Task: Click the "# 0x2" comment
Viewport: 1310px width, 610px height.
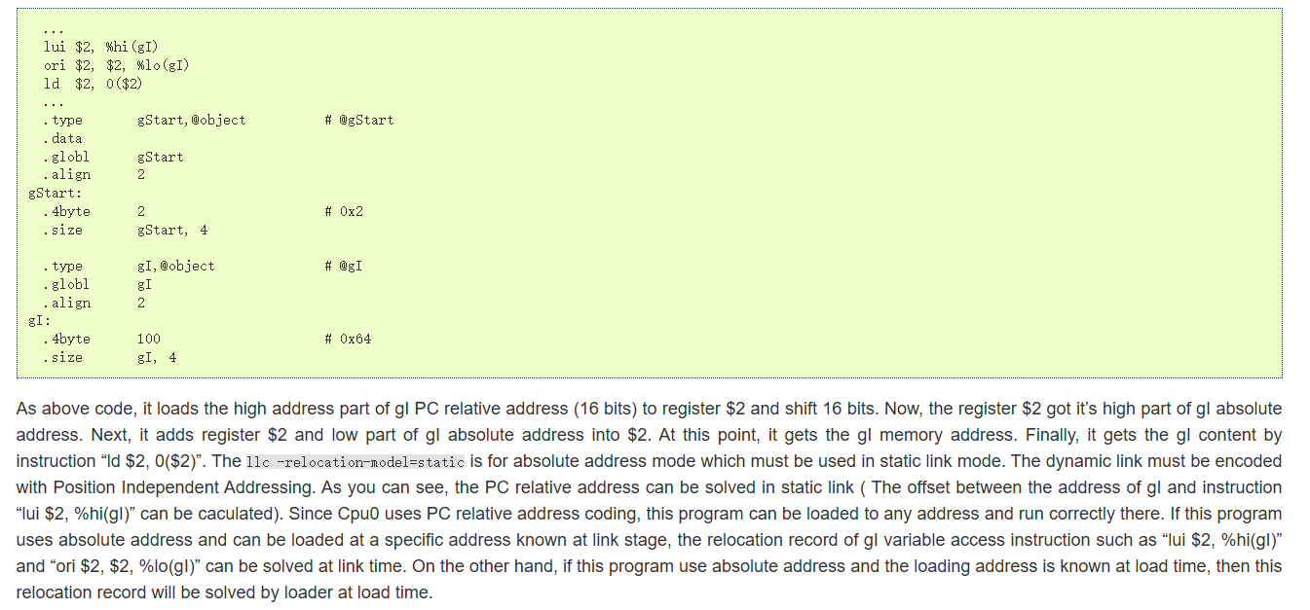Action: tap(344, 211)
